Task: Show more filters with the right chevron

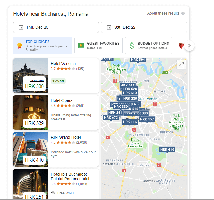Action: tap(189, 46)
